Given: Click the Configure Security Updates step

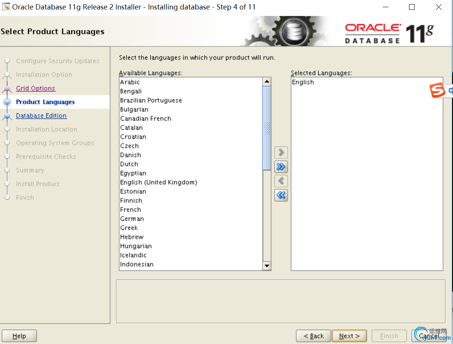Looking at the screenshot, I should 58,61.
